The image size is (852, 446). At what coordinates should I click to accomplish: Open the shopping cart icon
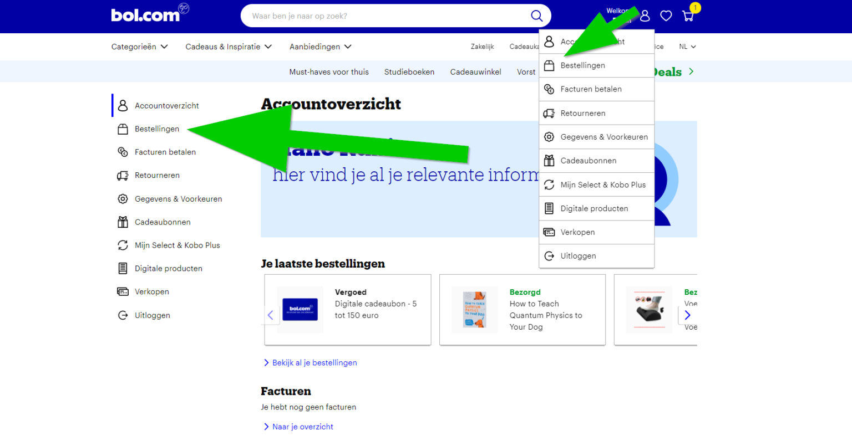[688, 16]
